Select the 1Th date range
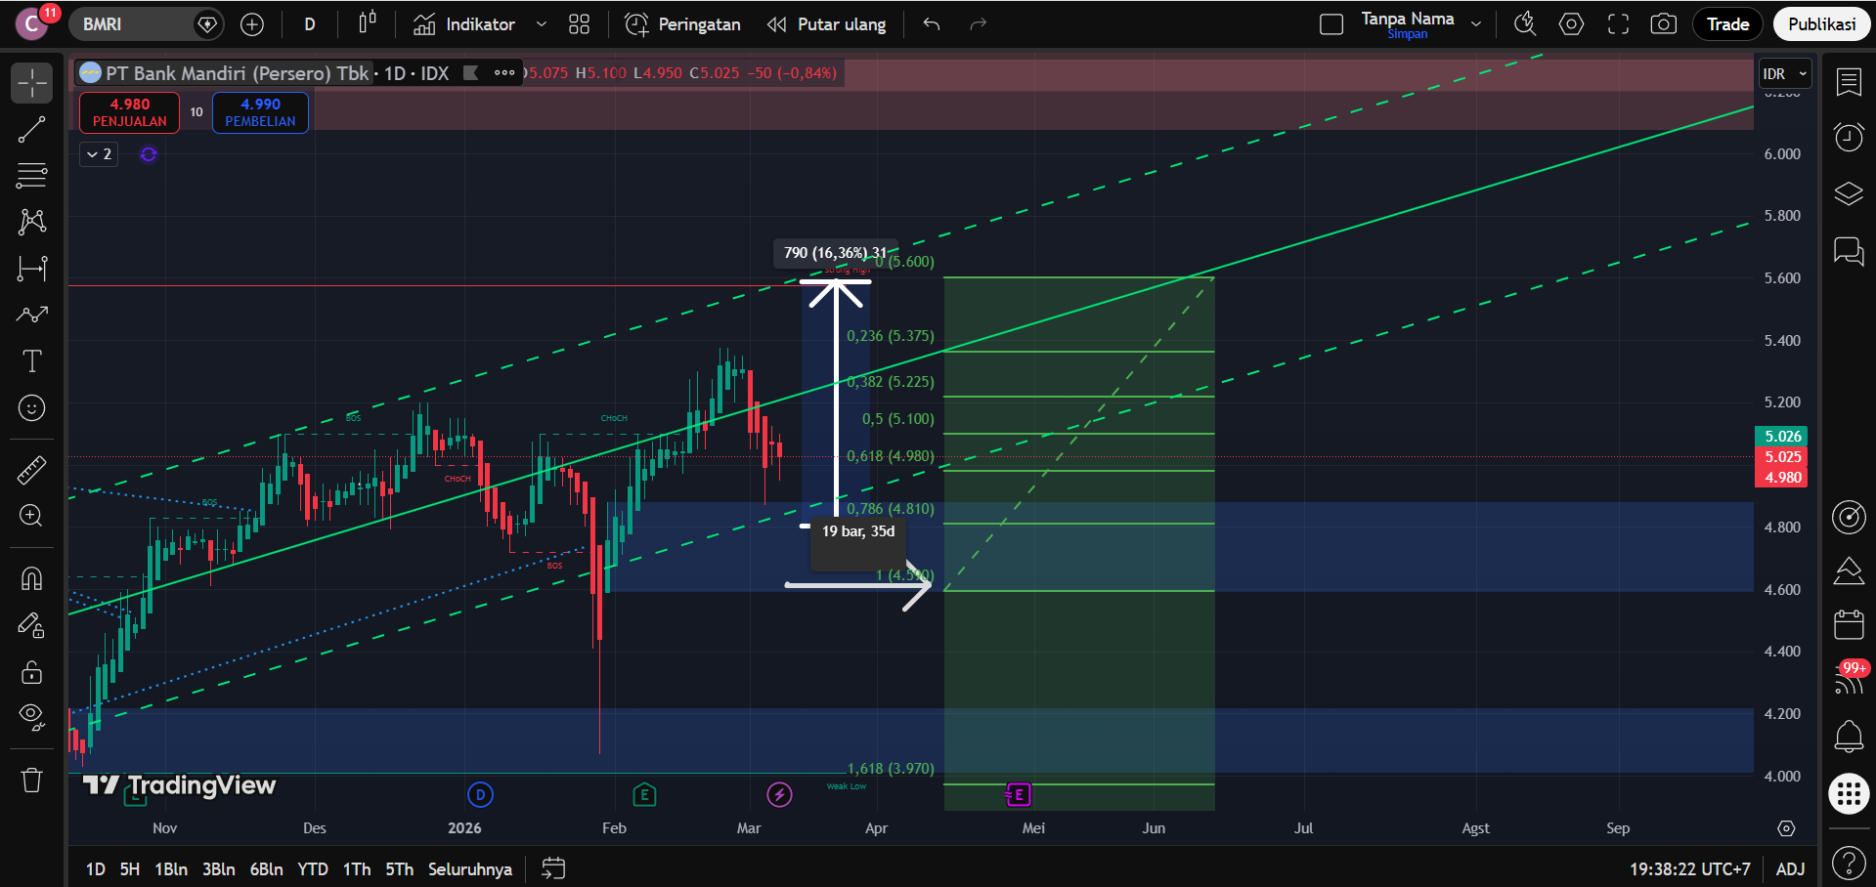Viewport: 1876px width, 887px height. click(357, 868)
